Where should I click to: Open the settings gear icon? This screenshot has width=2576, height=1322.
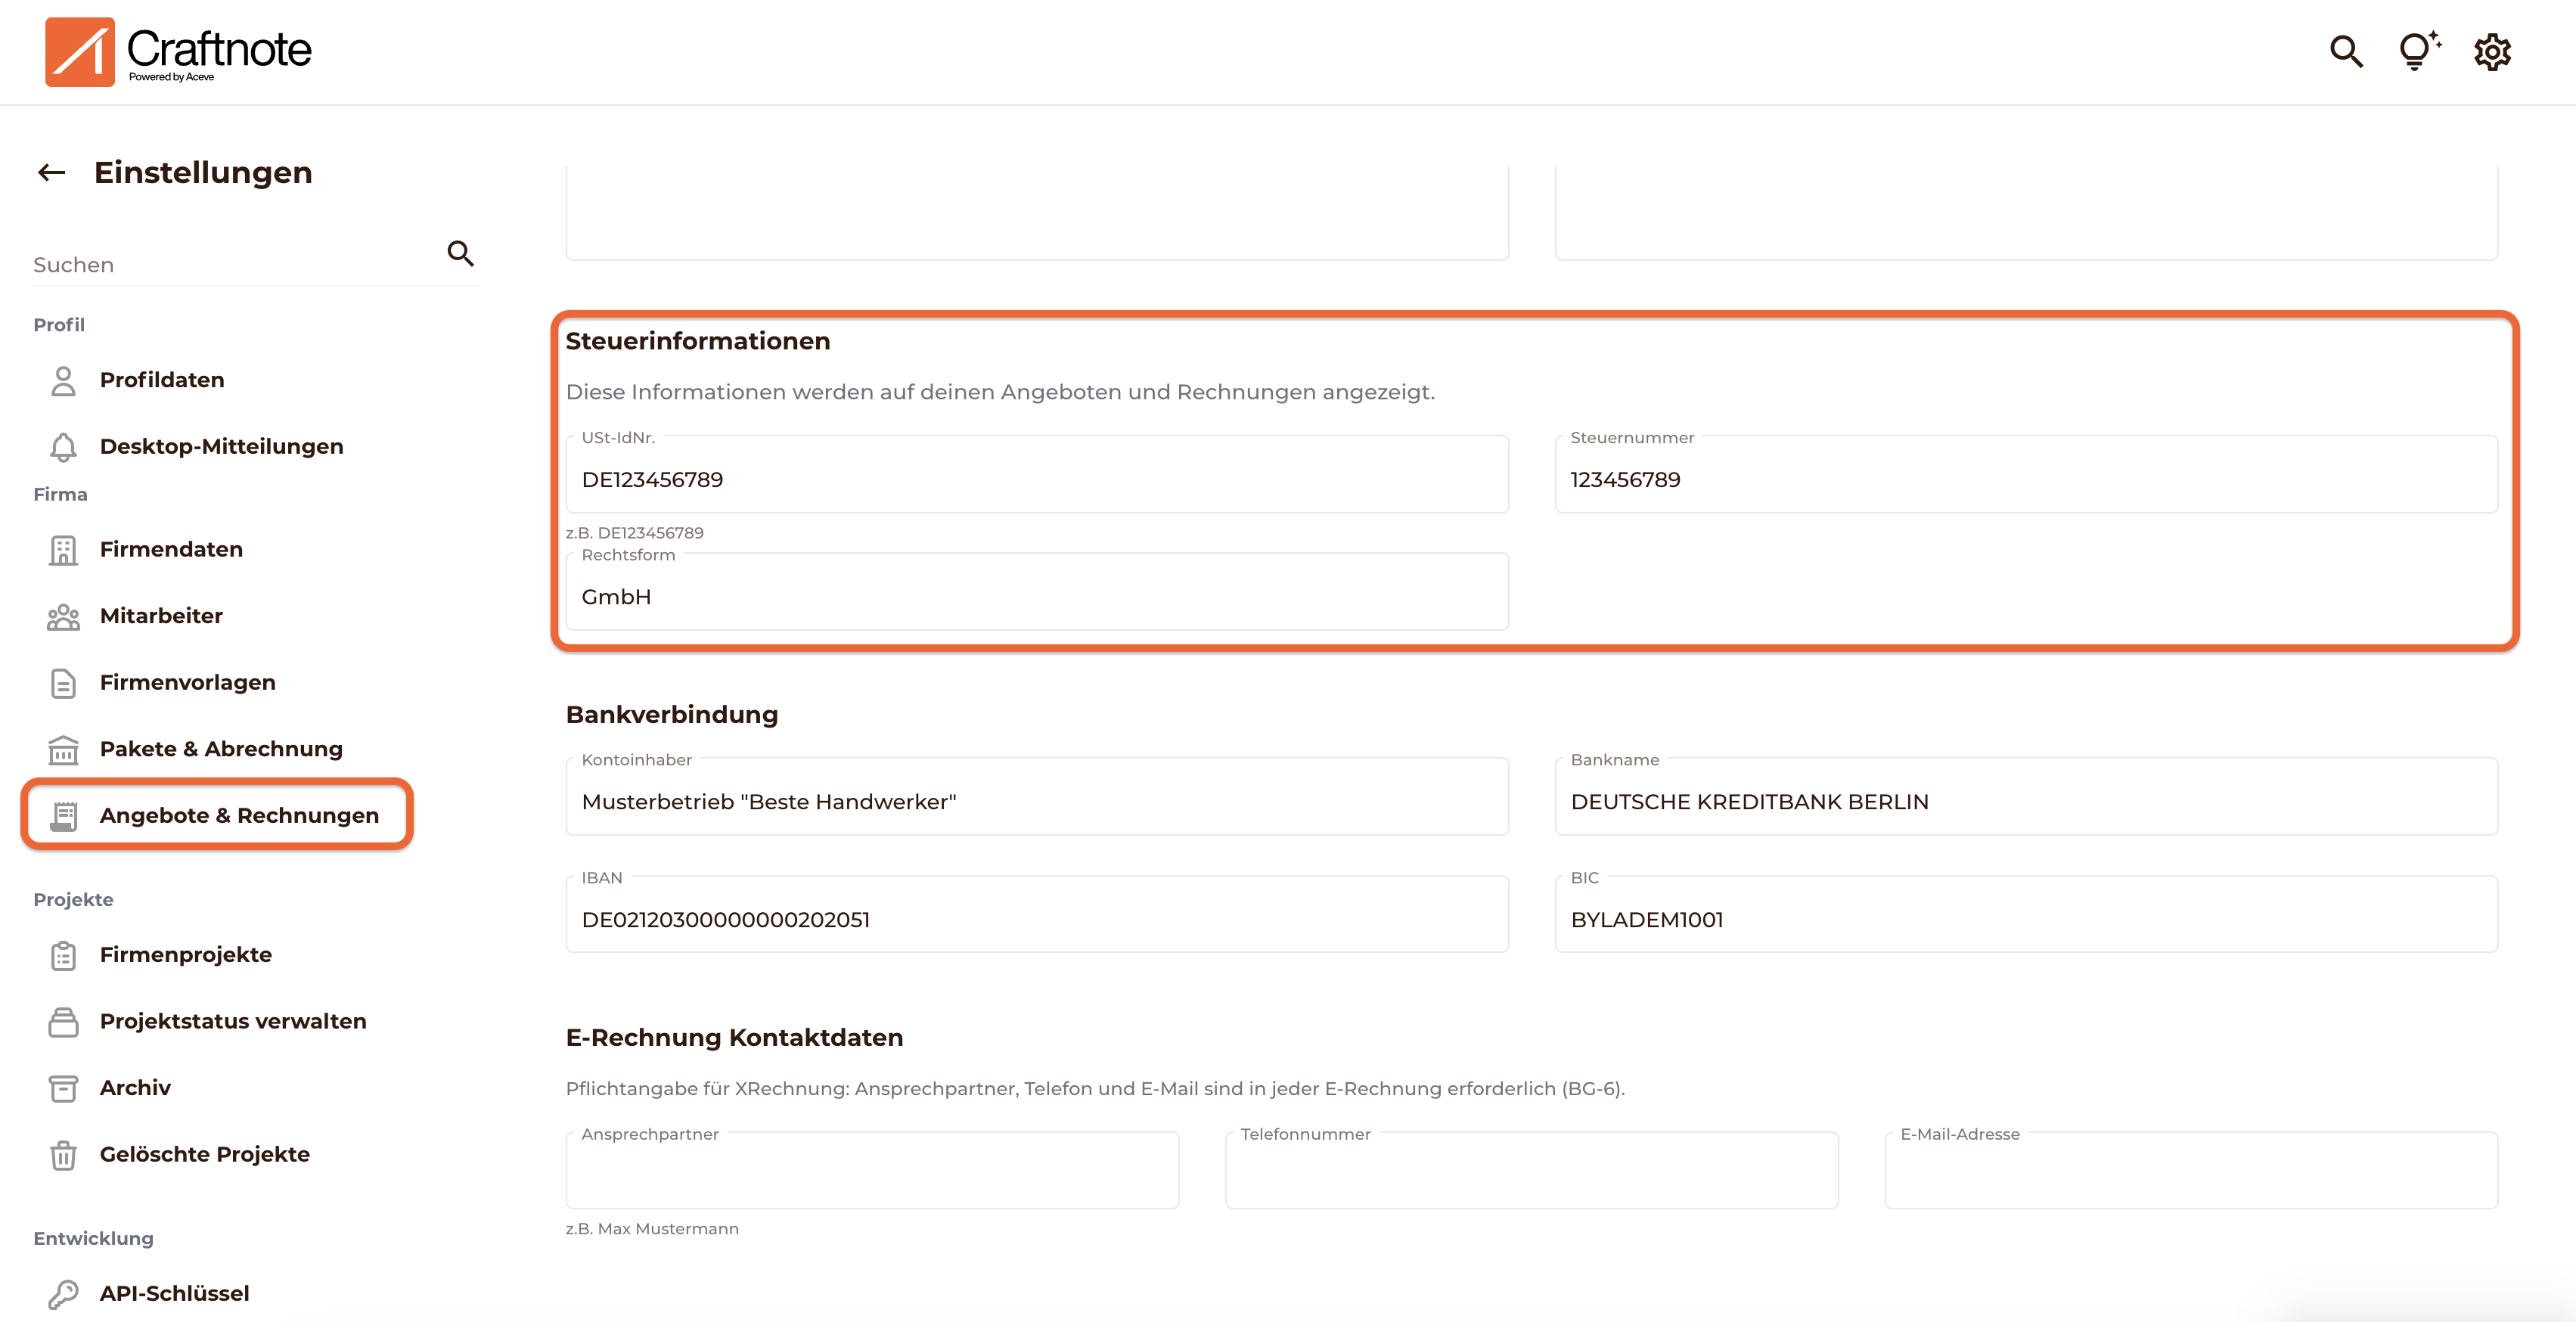click(x=2492, y=52)
